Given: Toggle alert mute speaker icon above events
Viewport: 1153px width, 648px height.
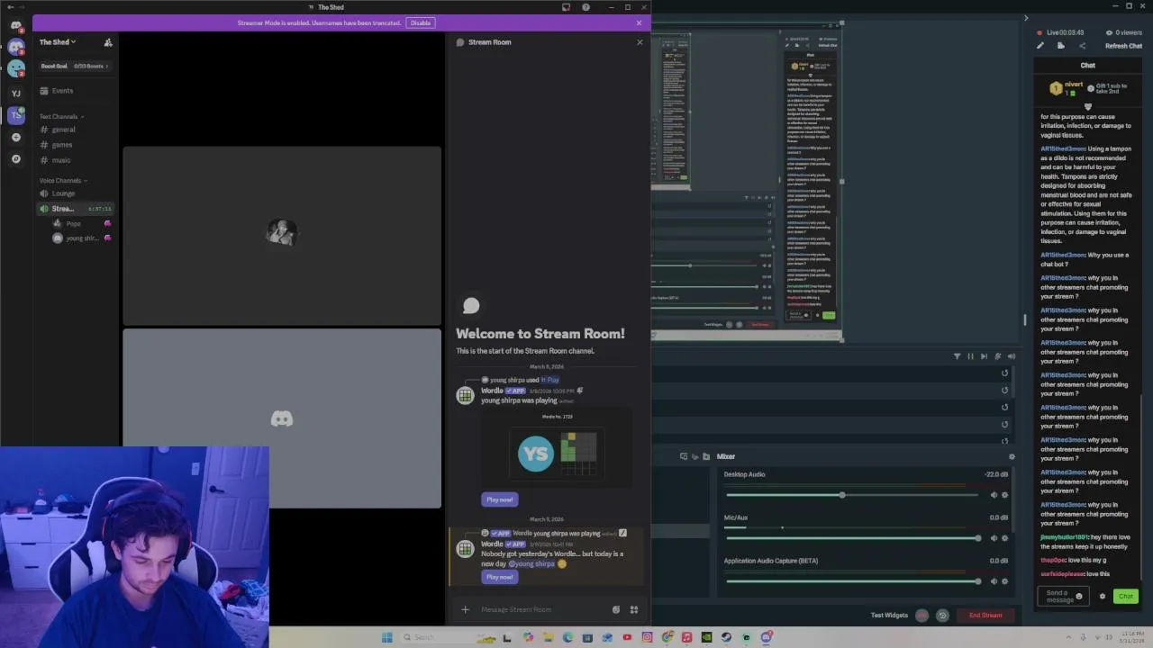Looking at the screenshot, I should pos(1011,356).
